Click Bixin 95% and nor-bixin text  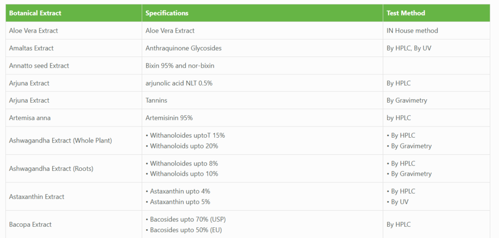click(x=180, y=66)
